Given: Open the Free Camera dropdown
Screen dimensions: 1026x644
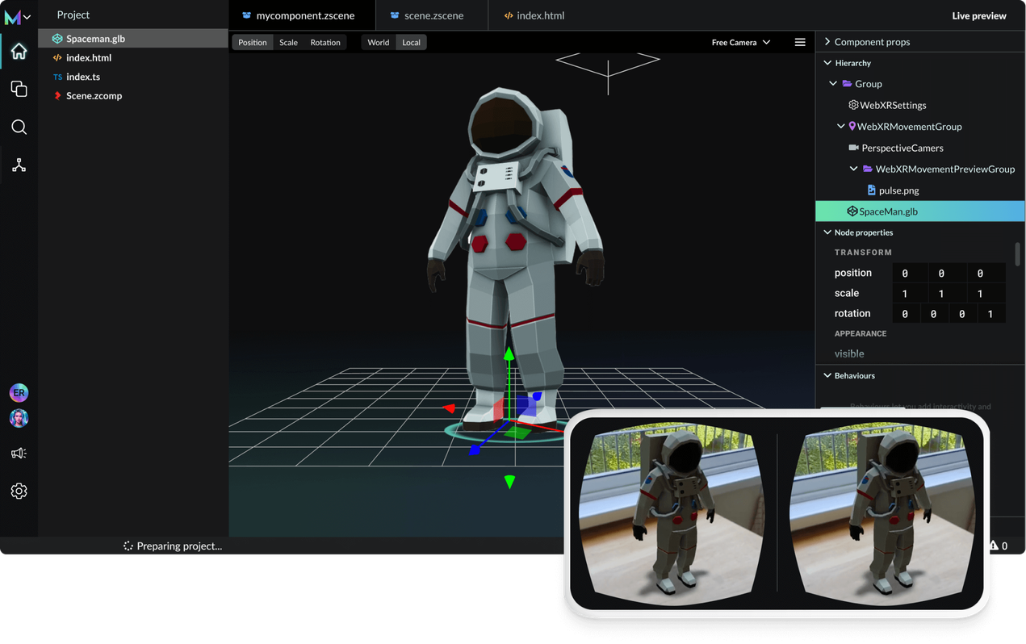Looking at the screenshot, I should click(x=739, y=42).
